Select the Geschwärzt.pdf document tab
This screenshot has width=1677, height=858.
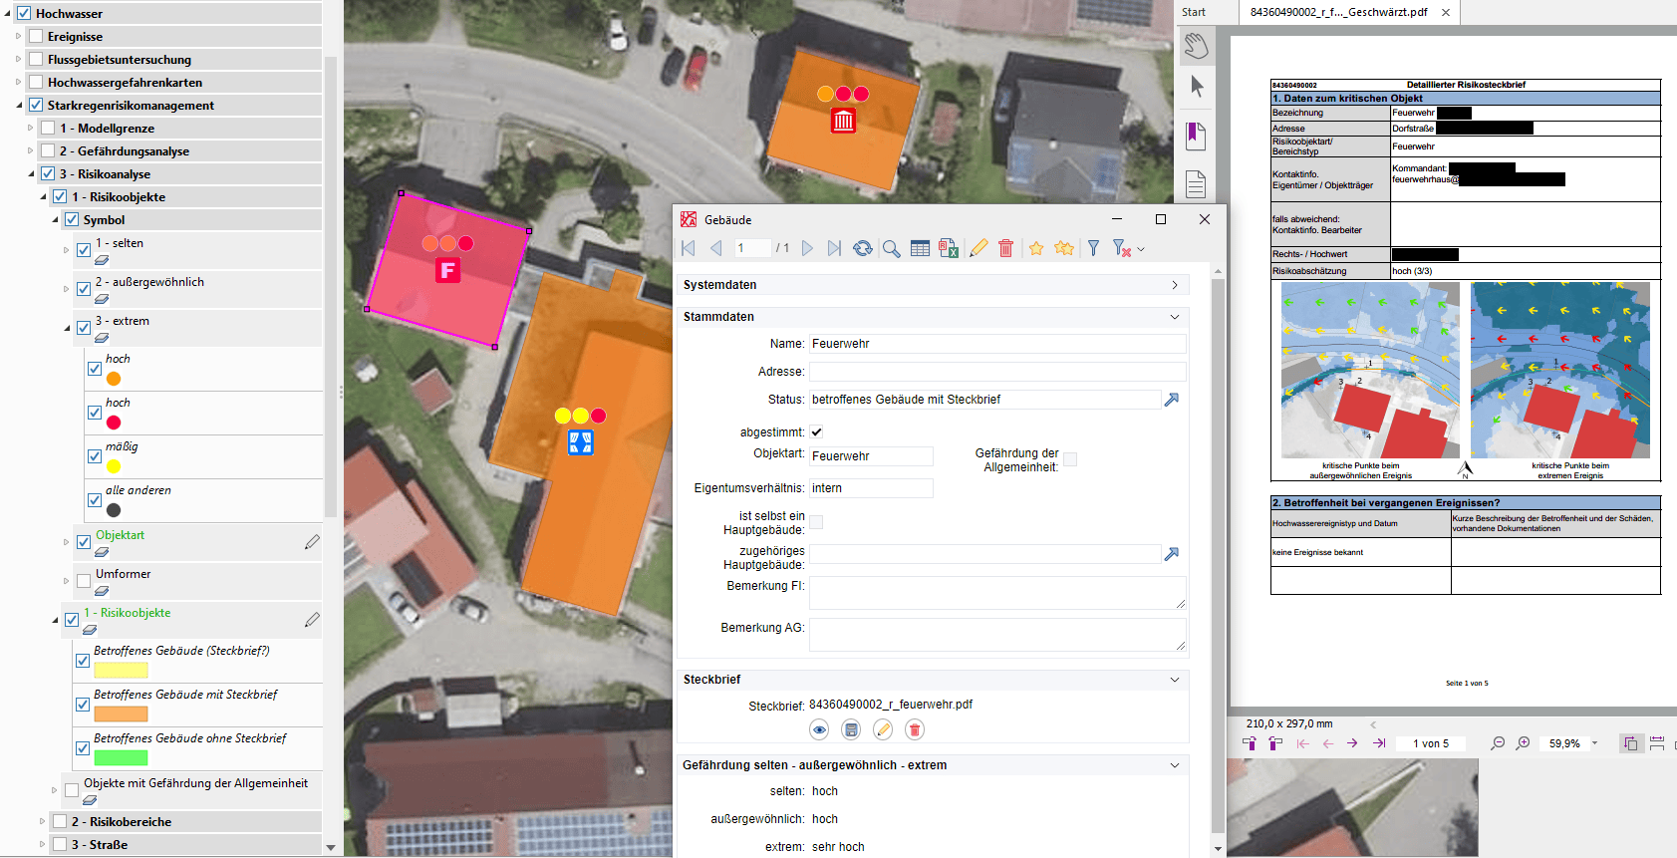[1338, 12]
